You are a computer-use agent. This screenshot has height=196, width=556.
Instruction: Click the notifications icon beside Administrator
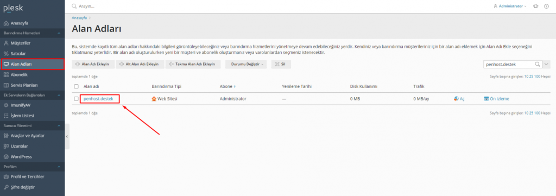tap(536, 7)
